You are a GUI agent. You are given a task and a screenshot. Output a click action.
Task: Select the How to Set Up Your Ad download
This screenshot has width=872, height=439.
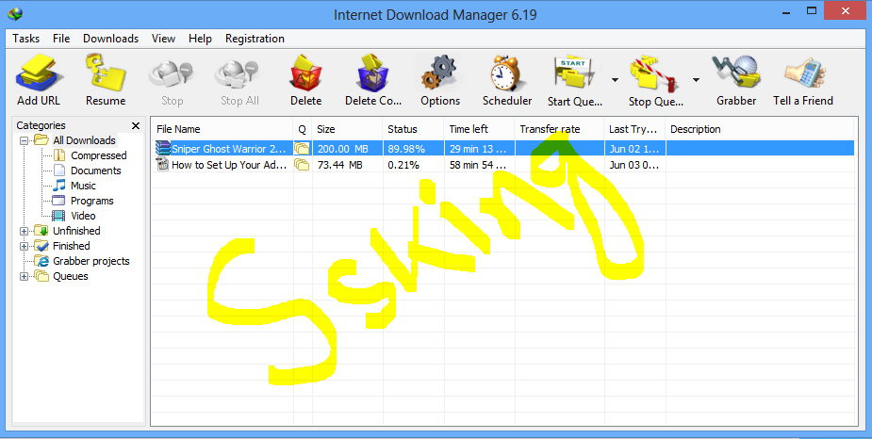click(x=228, y=165)
